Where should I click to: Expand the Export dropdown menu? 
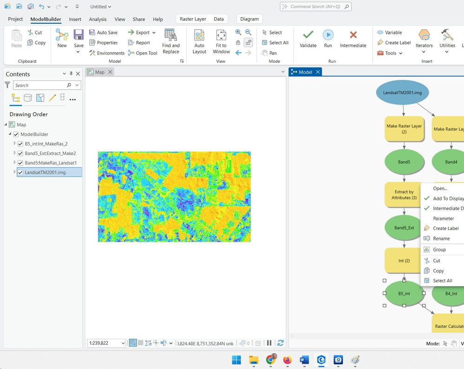pos(154,33)
